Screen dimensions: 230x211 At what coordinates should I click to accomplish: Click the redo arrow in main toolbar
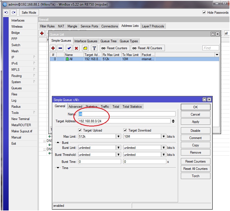coord(13,13)
